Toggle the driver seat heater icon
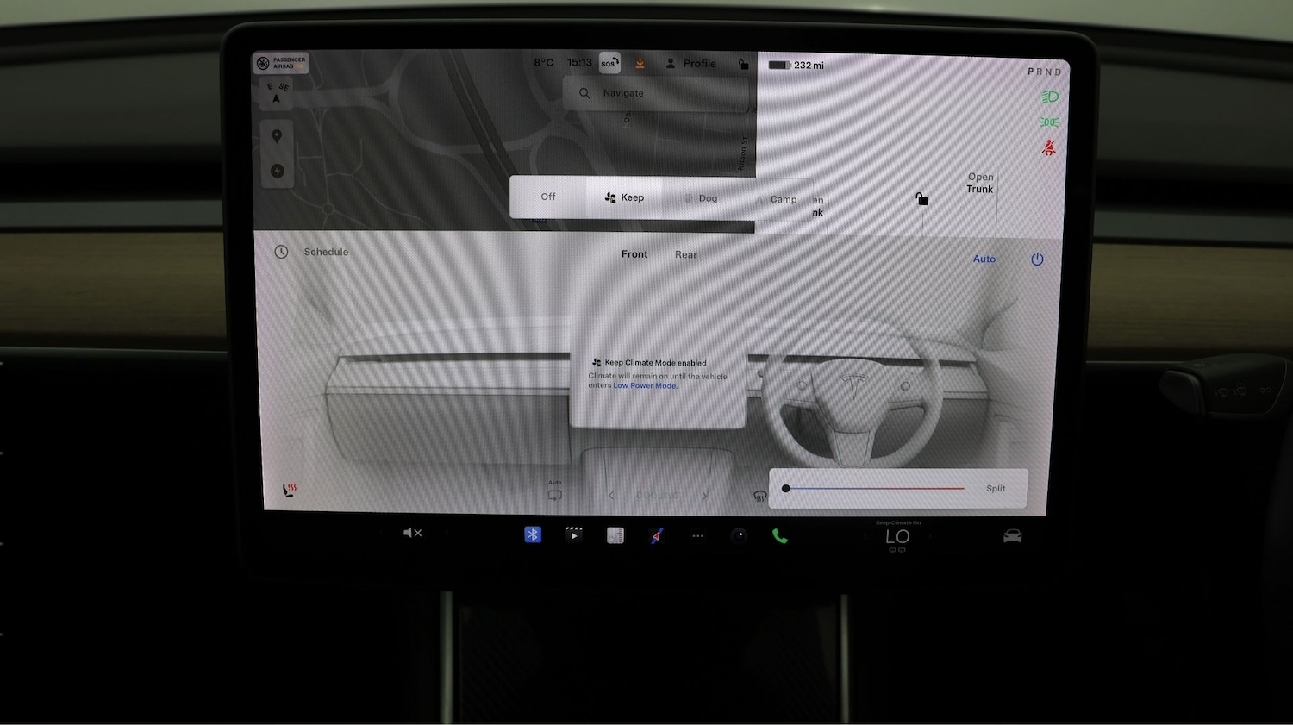The width and height of the screenshot is (1293, 725). [289, 488]
